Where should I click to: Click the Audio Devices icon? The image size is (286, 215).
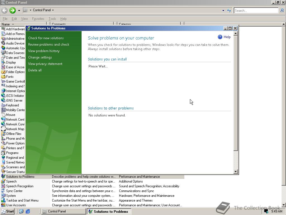click(3, 43)
